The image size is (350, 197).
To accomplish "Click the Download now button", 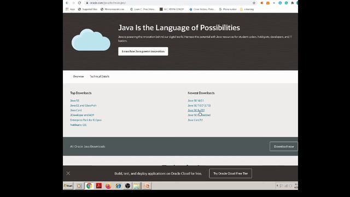I will [284, 147].
